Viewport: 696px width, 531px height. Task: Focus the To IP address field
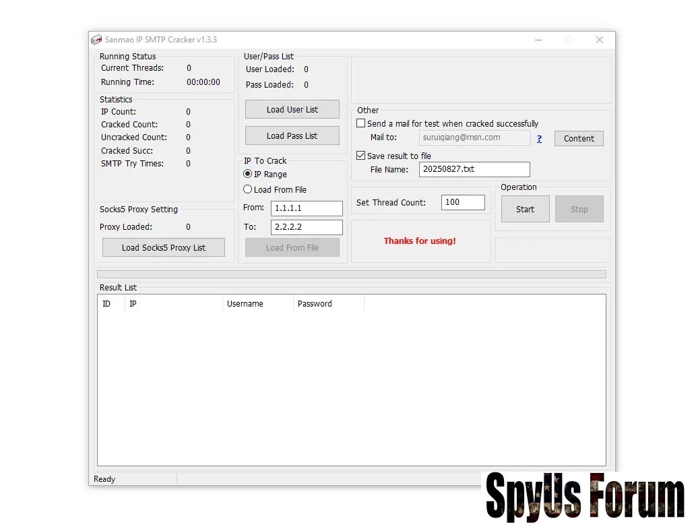[307, 227]
